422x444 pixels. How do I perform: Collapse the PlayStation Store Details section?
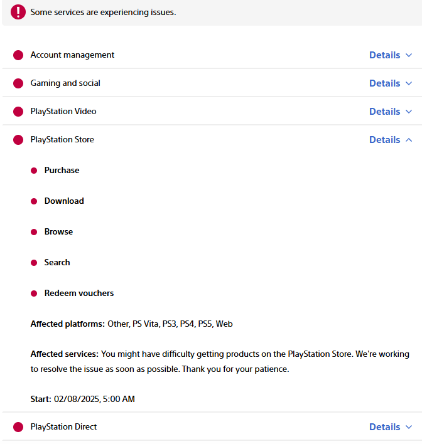point(391,140)
